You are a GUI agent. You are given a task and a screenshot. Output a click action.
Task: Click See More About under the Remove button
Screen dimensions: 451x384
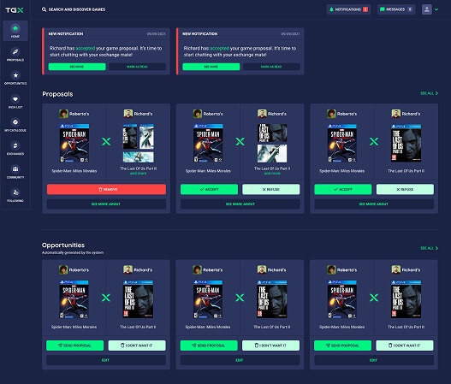[x=106, y=204]
